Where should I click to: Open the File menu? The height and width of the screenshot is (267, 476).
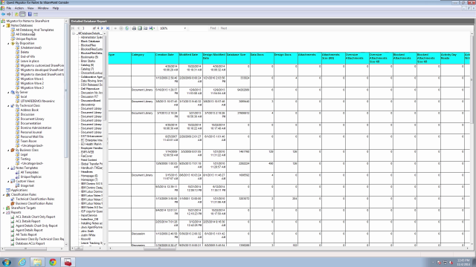[x=9, y=8]
